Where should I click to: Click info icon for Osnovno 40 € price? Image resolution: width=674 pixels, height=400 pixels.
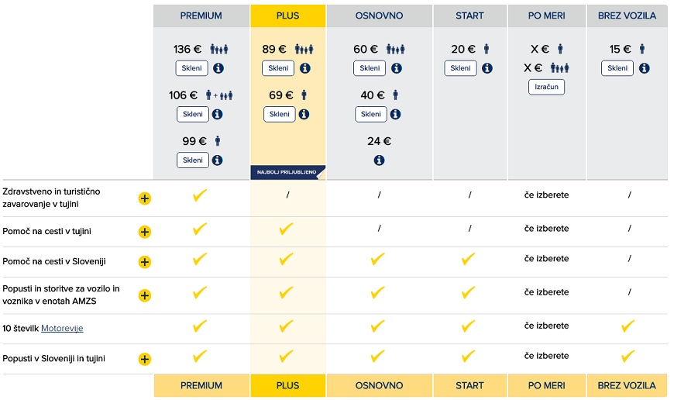coord(397,114)
